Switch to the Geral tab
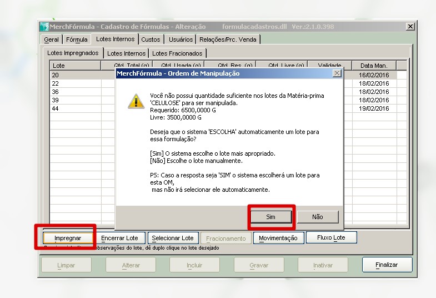 click(x=52, y=39)
